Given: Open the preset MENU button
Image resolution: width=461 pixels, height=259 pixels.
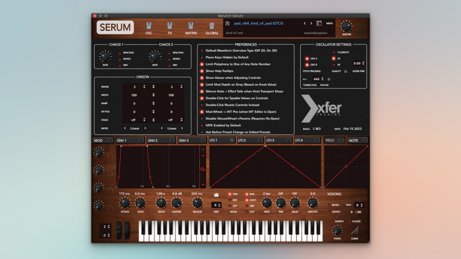Looking at the screenshot, I should [329, 23].
